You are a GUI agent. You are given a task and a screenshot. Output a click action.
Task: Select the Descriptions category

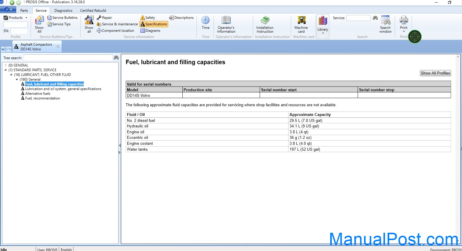[181, 18]
